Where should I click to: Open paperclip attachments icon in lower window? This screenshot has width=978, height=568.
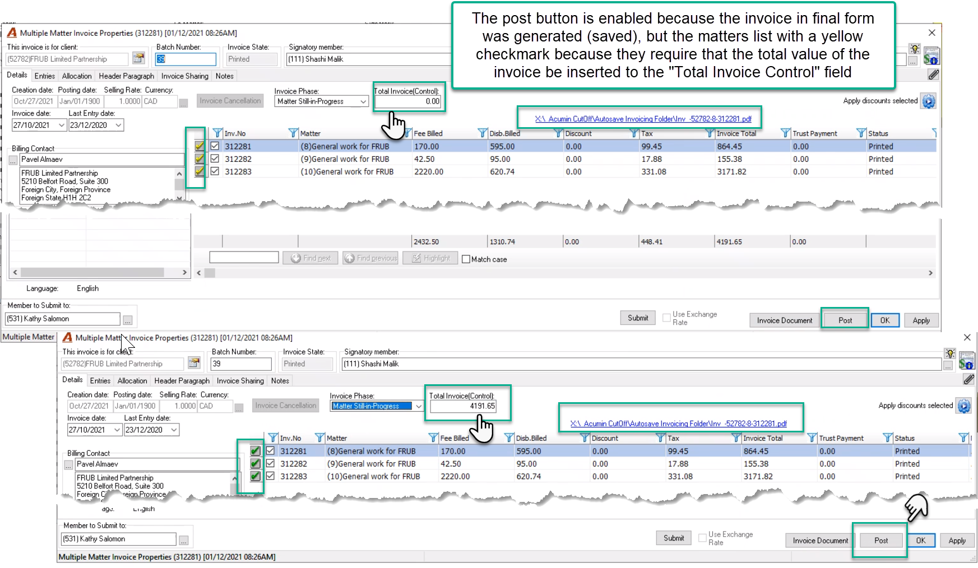[x=968, y=379]
